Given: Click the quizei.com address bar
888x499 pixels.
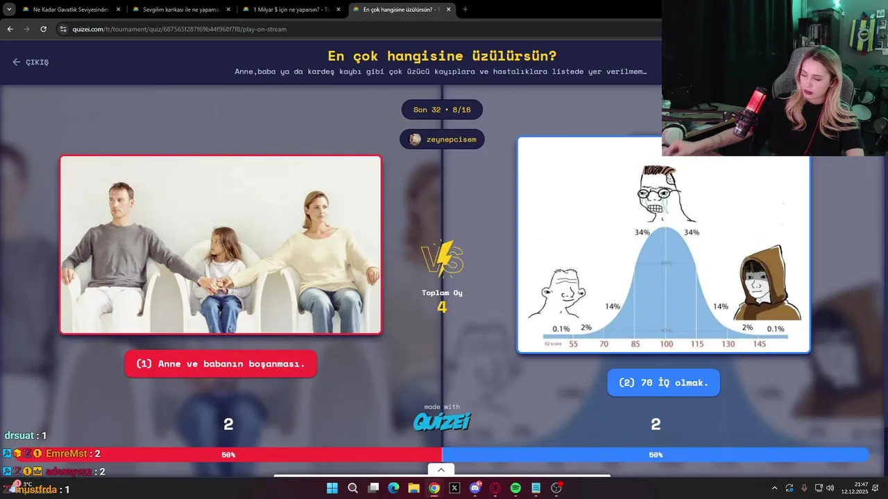Looking at the screenshot, I should (x=357, y=29).
